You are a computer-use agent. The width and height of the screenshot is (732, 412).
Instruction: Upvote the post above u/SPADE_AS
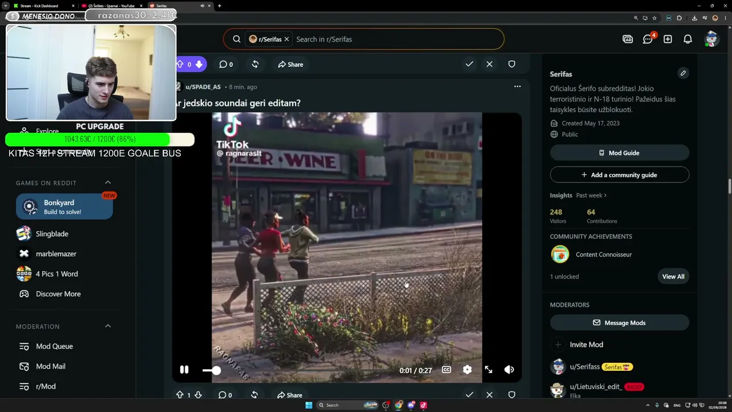180,64
